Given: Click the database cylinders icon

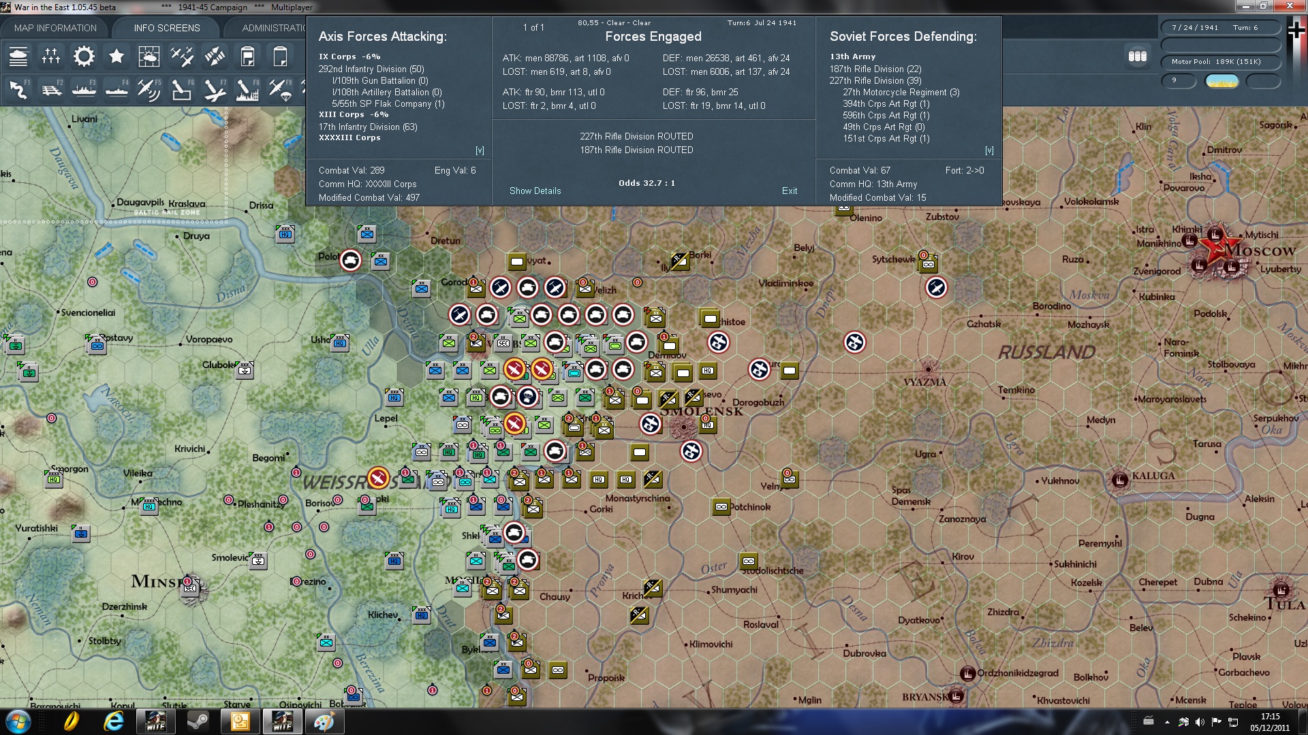Looking at the screenshot, I should tap(1138, 56).
